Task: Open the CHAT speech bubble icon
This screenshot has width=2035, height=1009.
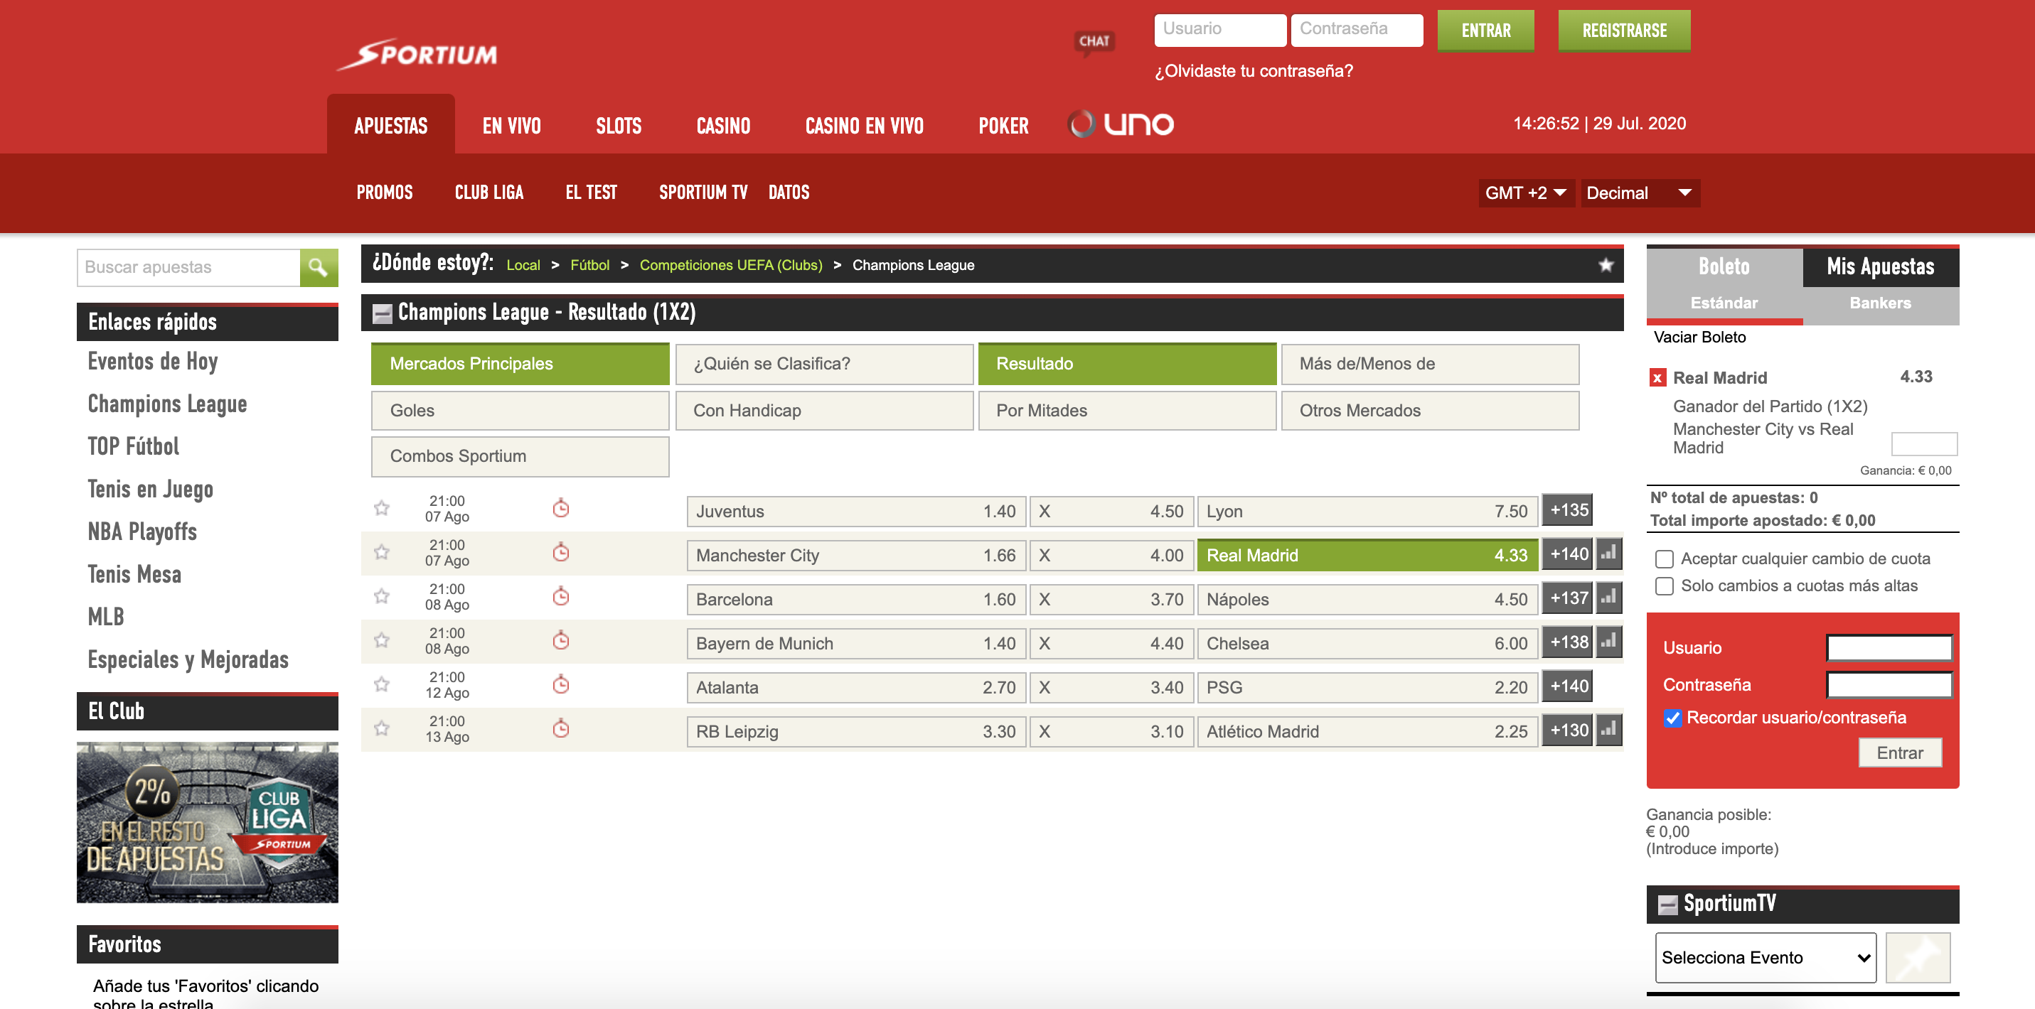Action: (1094, 43)
